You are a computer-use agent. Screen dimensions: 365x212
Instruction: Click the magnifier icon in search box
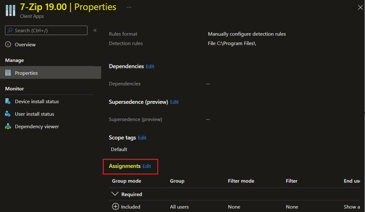pyautogui.click(x=10, y=31)
